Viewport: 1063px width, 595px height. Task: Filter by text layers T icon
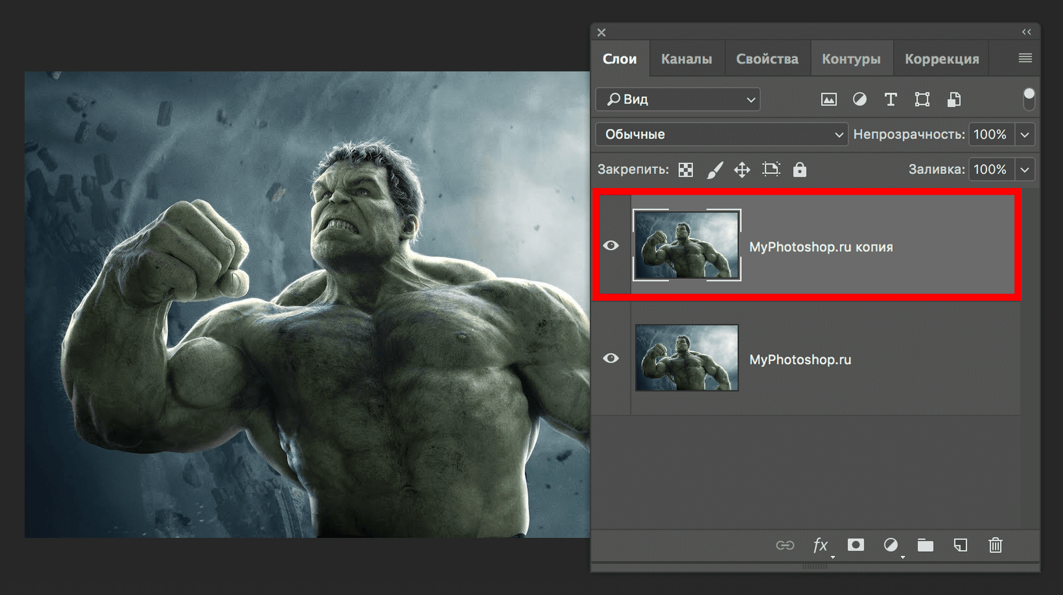[x=890, y=100]
